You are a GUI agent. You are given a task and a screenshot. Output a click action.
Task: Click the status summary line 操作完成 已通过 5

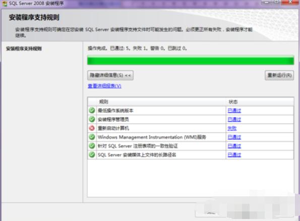point(137,48)
